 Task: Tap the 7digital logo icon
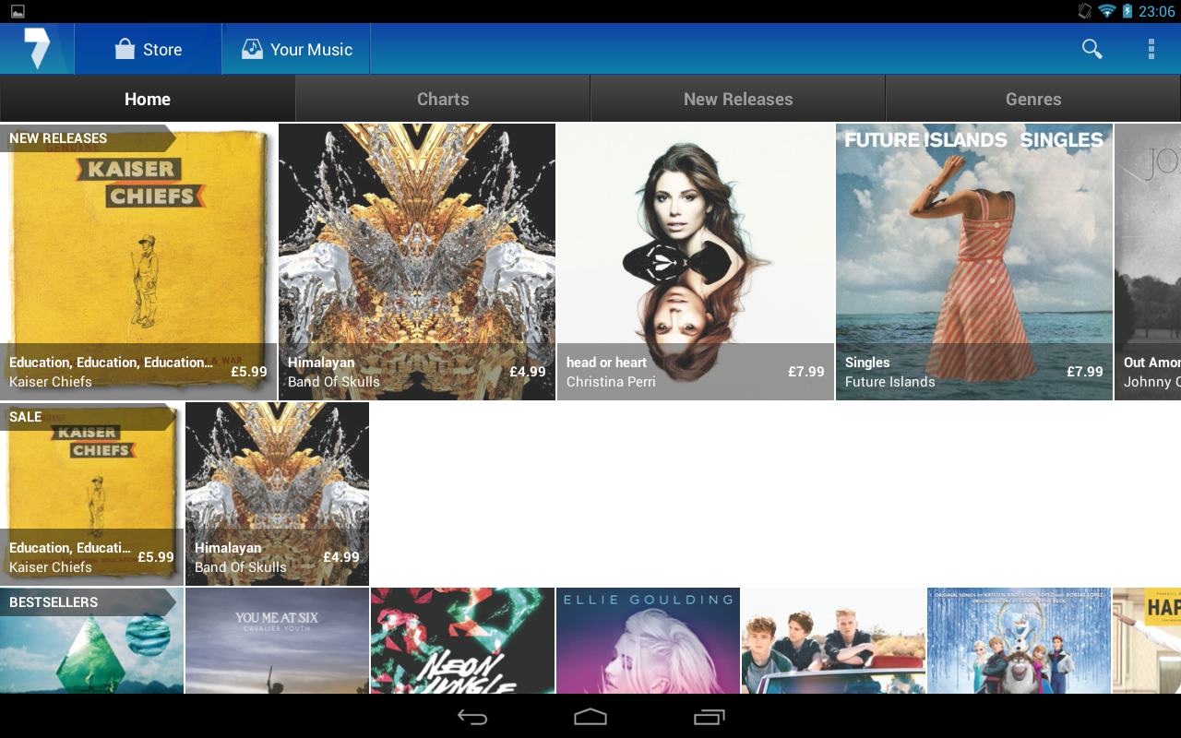37,49
